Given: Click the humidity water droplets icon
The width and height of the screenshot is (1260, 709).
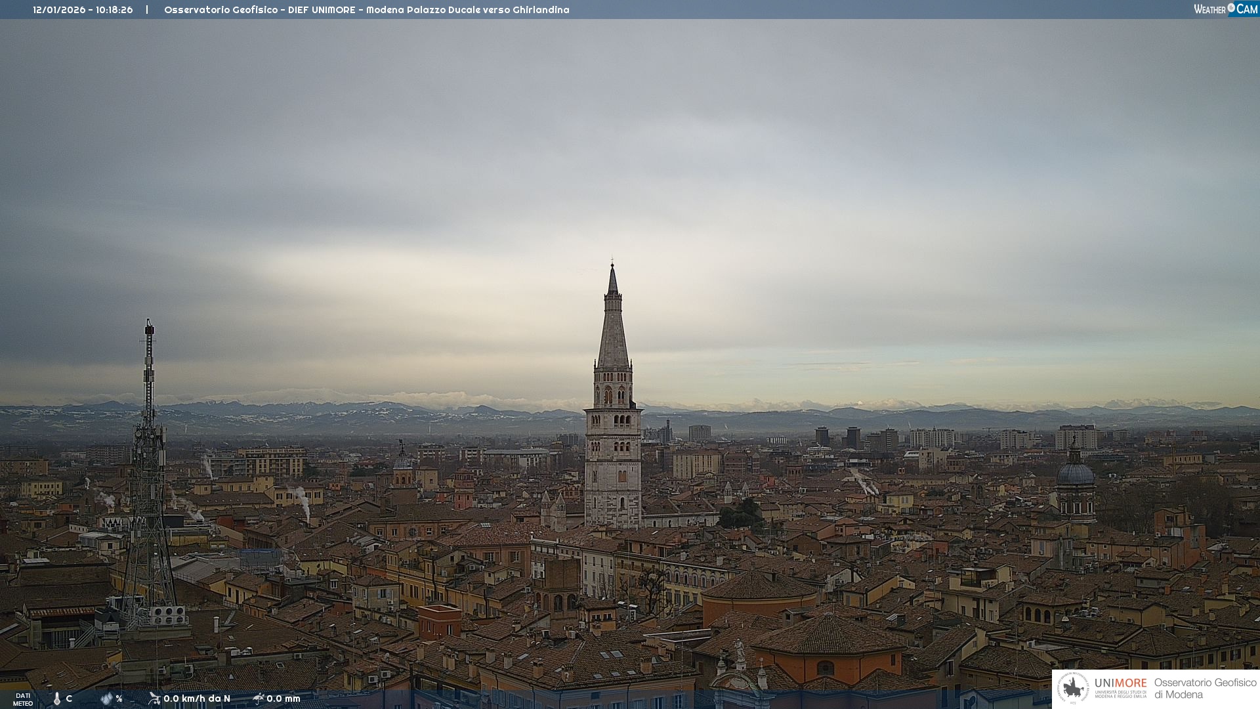Looking at the screenshot, I should [106, 698].
